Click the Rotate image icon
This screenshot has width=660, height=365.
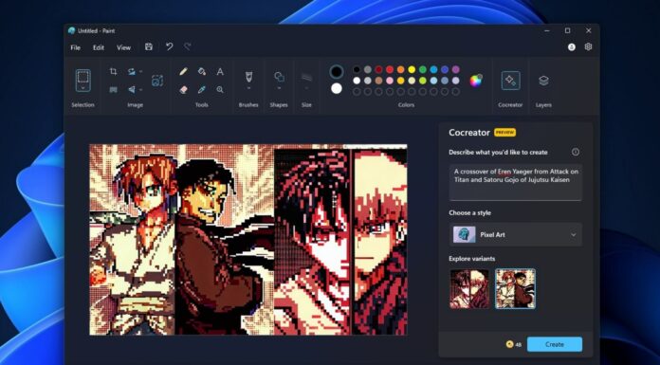point(132,71)
